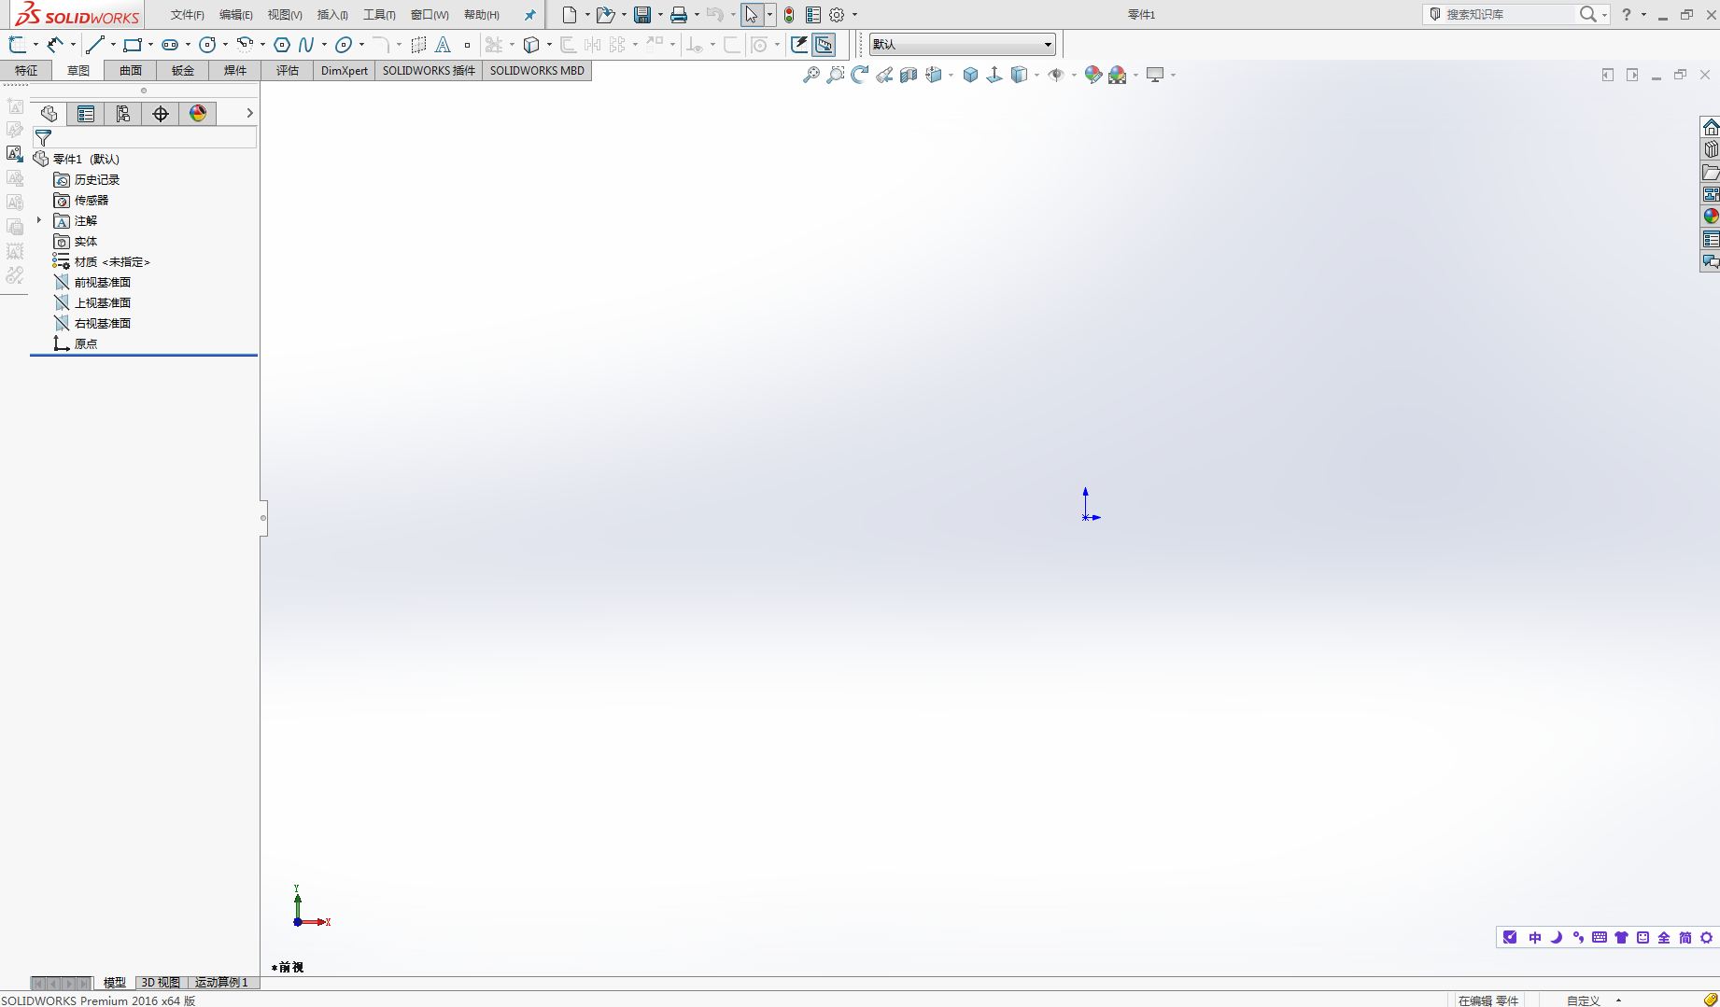Image resolution: width=1720 pixels, height=1007 pixels.
Task: Click the Edit Appearance icon
Action: [1093, 75]
